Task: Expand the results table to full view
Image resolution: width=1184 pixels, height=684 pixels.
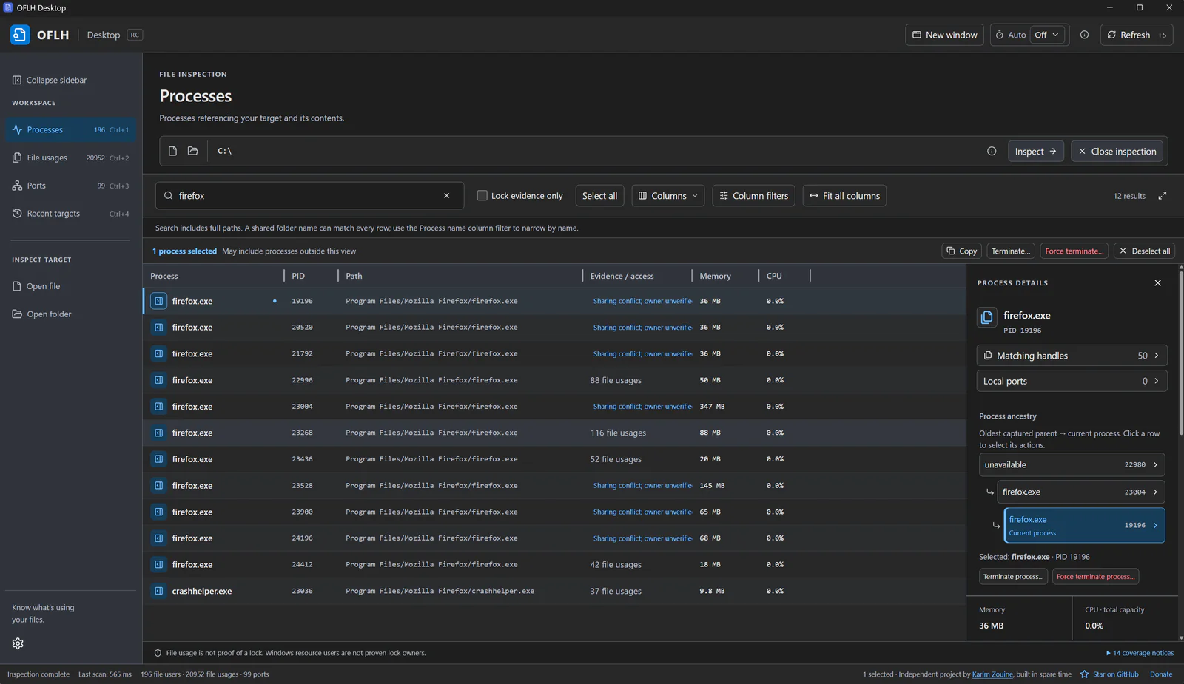Action: [x=1163, y=196]
